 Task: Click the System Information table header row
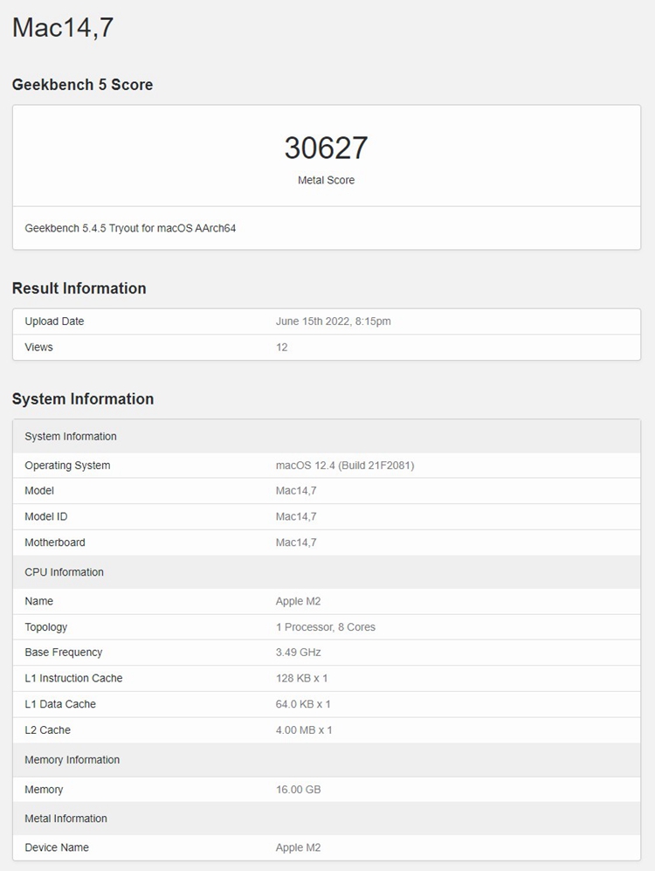[x=327, y=436]
